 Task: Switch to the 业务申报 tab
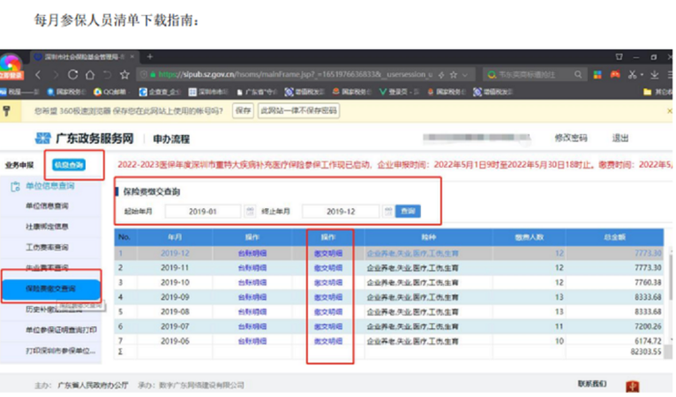coord(19,165)
